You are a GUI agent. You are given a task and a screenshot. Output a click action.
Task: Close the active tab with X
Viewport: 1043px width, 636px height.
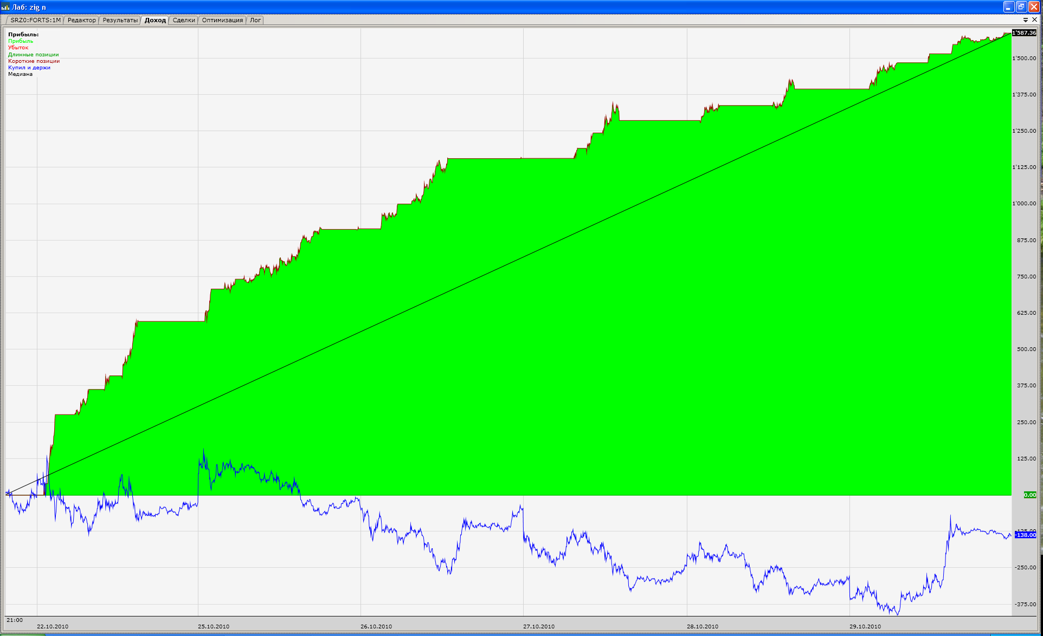[1034, 20]
